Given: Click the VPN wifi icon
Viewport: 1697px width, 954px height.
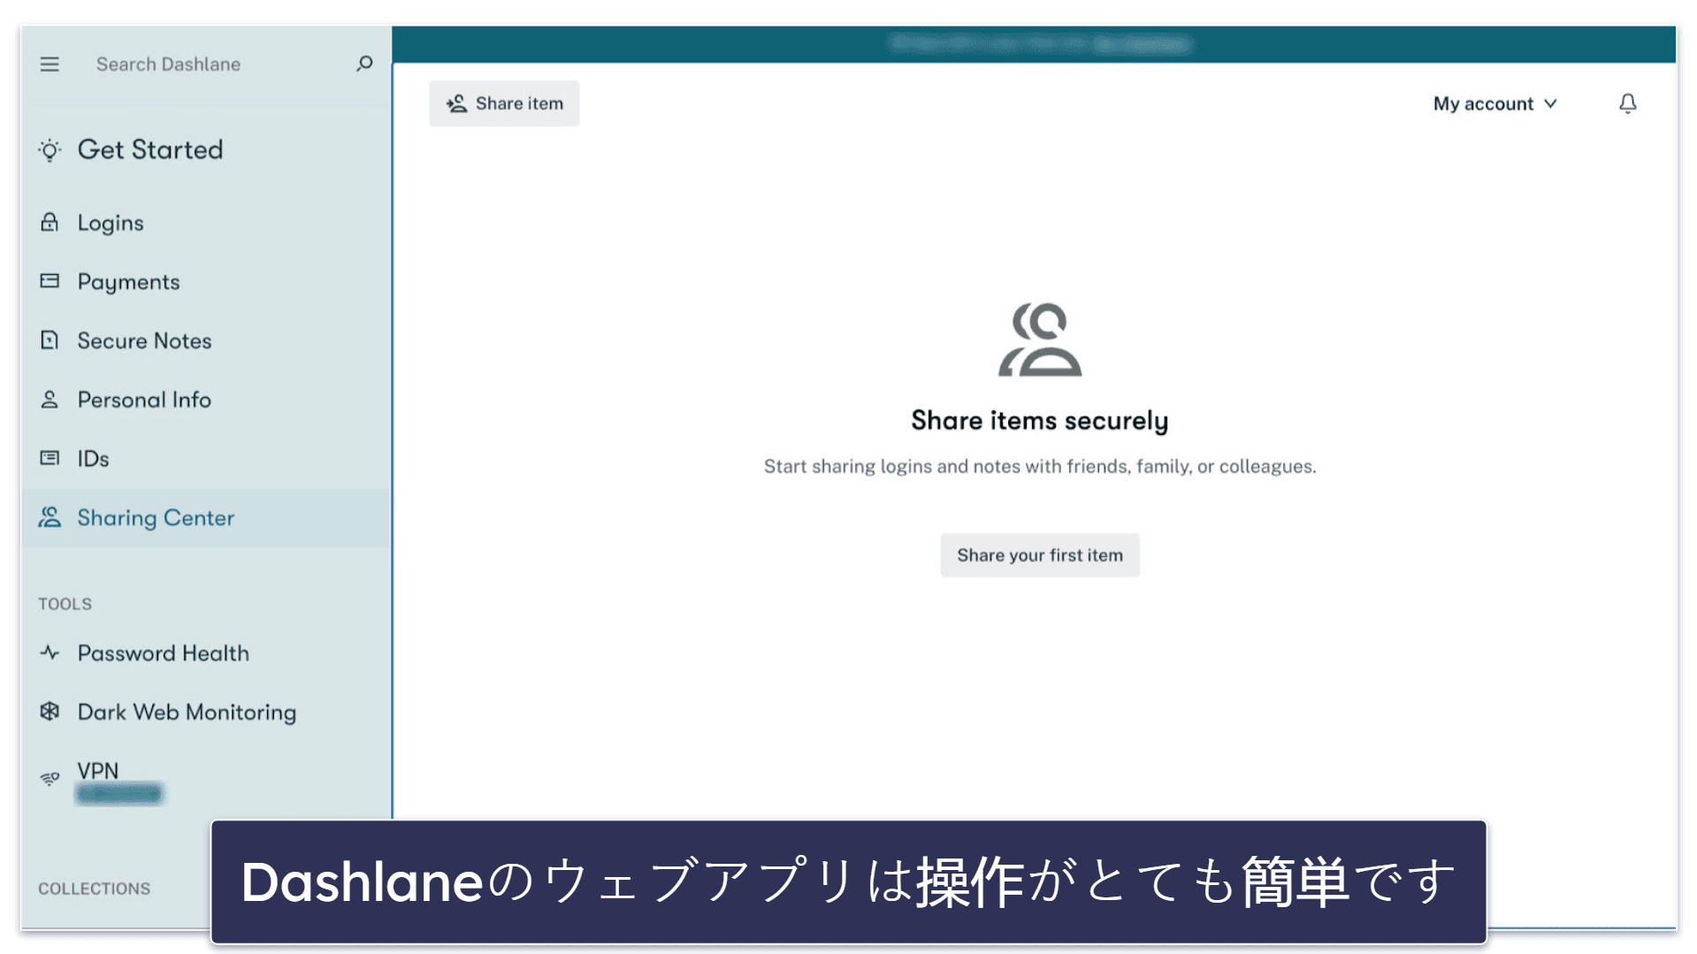Looking at the screenshot, I should tap(50, 778).
